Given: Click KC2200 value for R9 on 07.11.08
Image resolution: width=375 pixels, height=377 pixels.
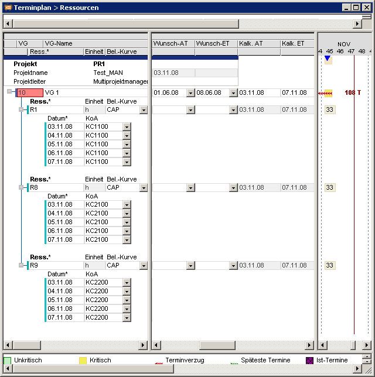Looking at the screenshot, I should 104,317.
